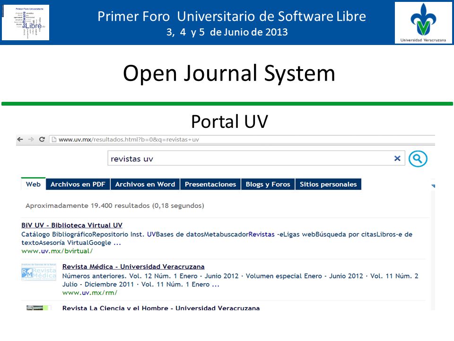454x341 pixels.
Task: Open Revista La Ciencia y el Hombre link
Action: [x=161, y=308]
